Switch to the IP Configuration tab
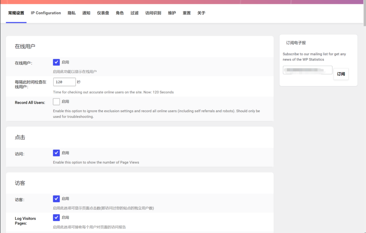 [45, 13]
